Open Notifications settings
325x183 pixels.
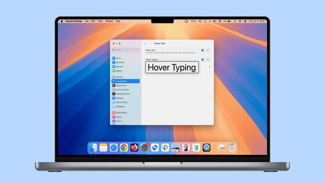[x=122, y=112]
